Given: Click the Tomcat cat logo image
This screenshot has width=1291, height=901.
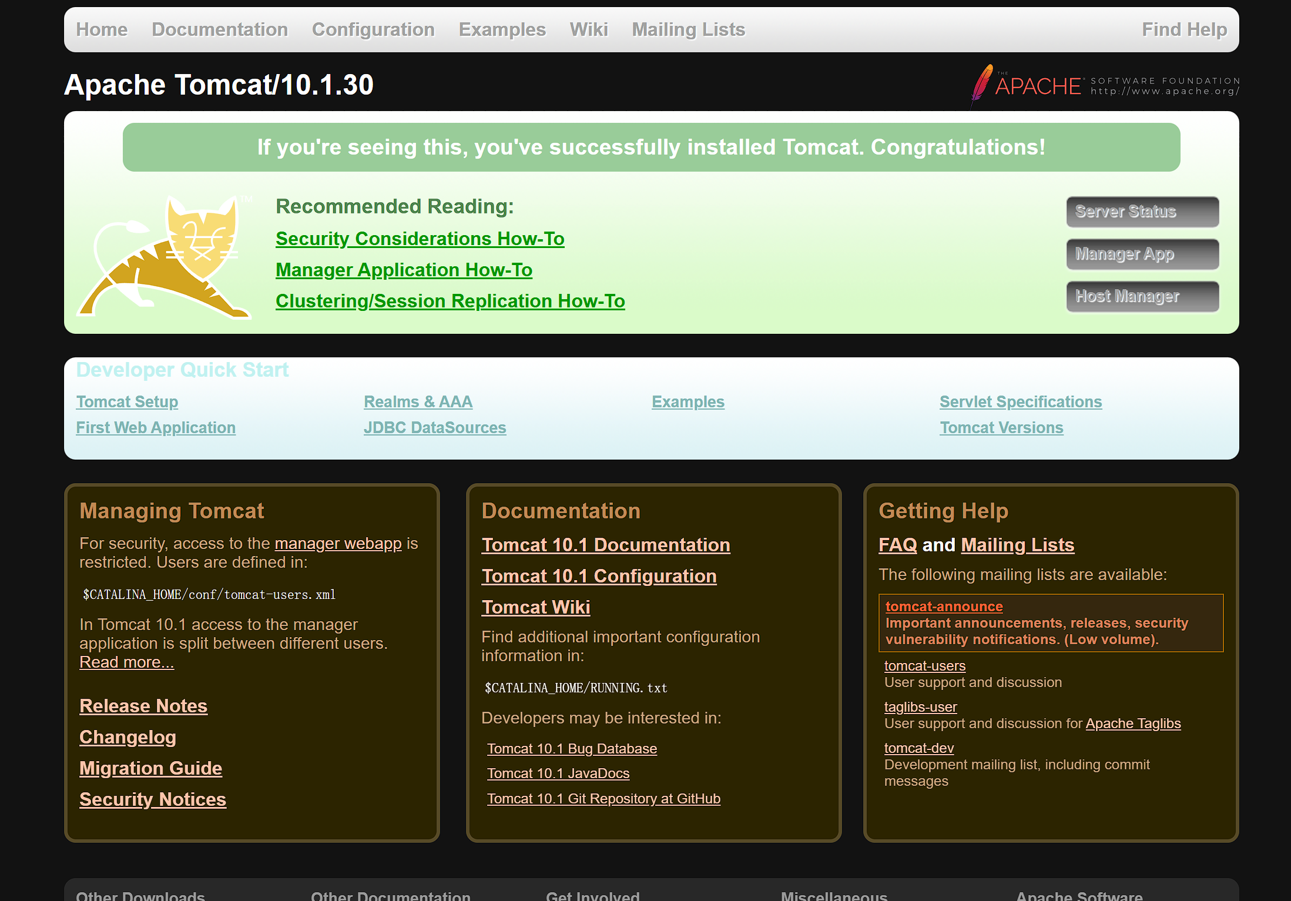Looking at the screenshot, I should [167, 256].
